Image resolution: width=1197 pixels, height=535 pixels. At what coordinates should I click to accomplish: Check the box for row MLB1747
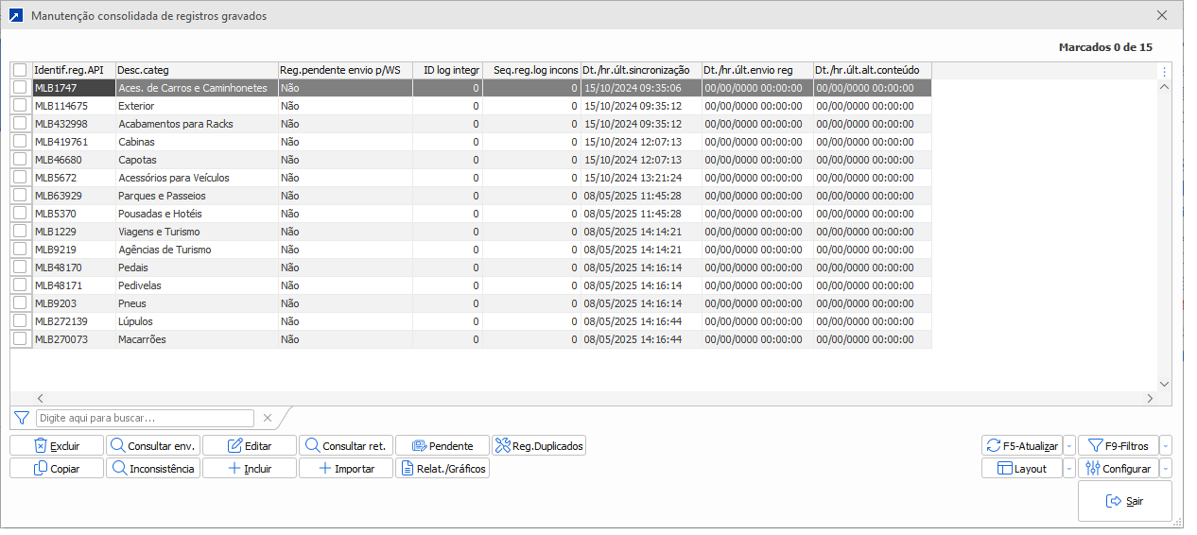[x=20, y=87]
